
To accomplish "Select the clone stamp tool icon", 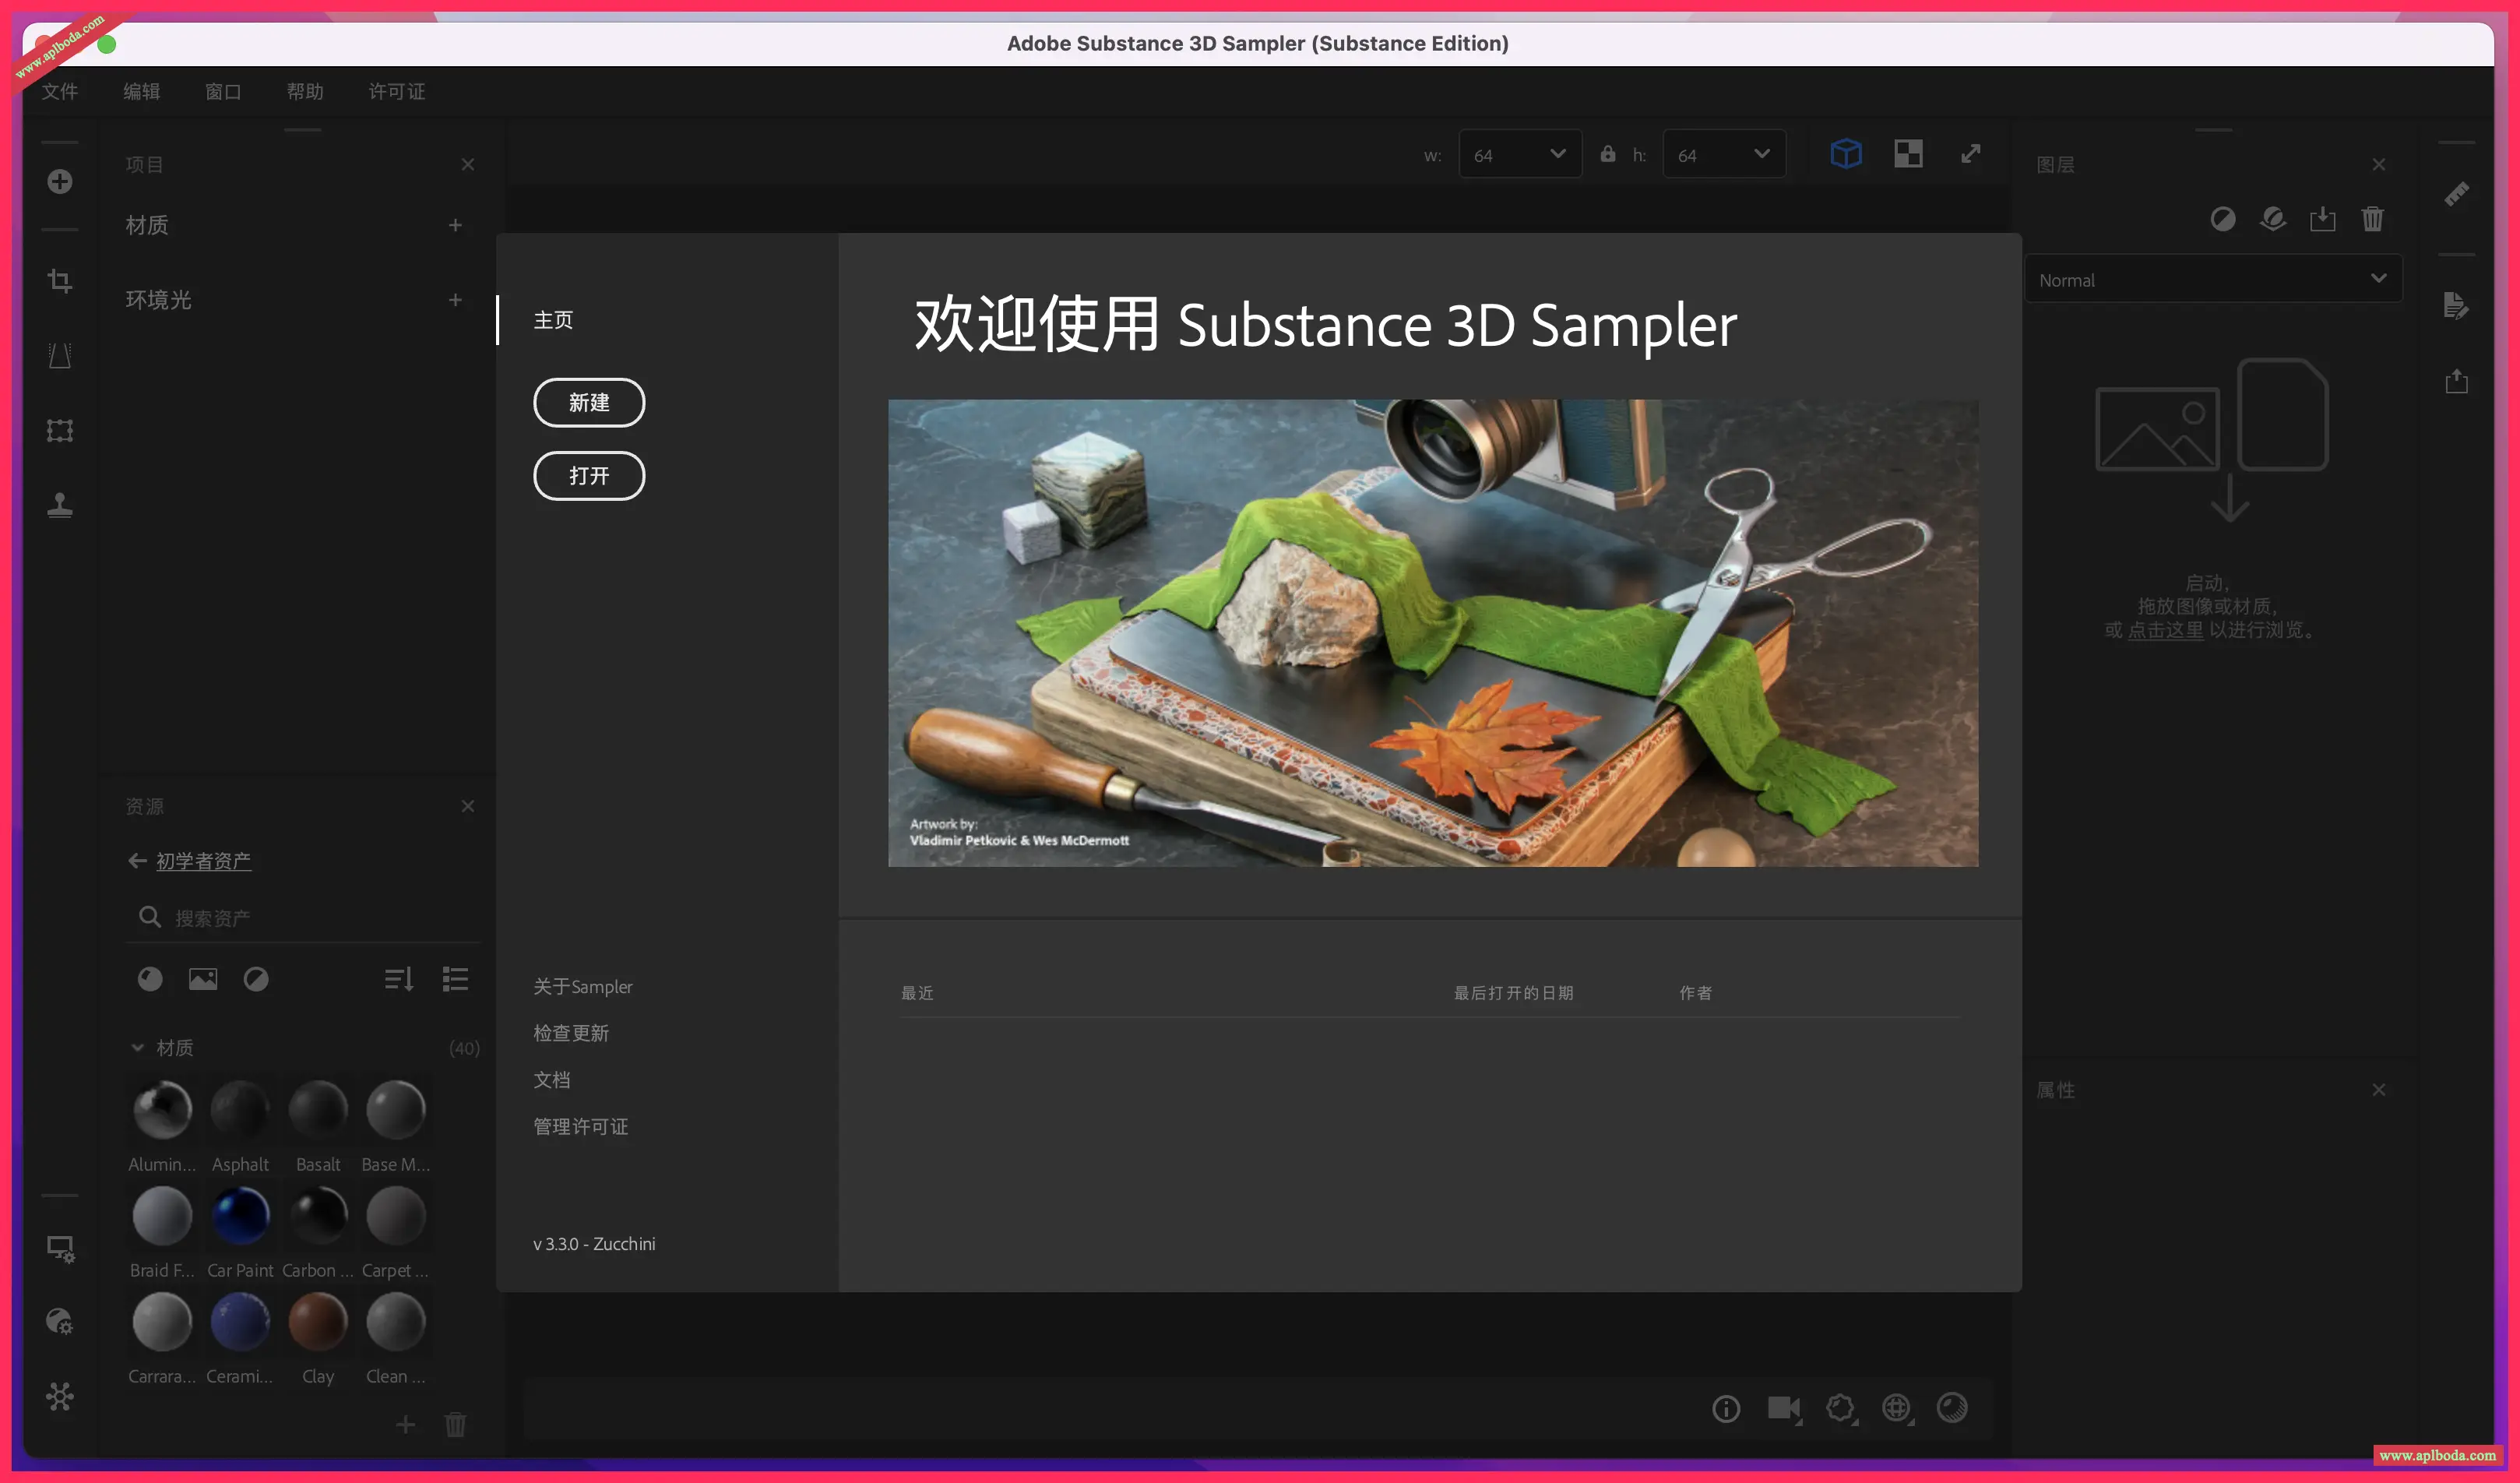I will tap(60, 505).
